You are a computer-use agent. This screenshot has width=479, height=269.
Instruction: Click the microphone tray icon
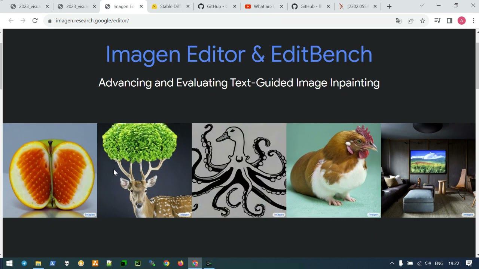coord(401,263)
